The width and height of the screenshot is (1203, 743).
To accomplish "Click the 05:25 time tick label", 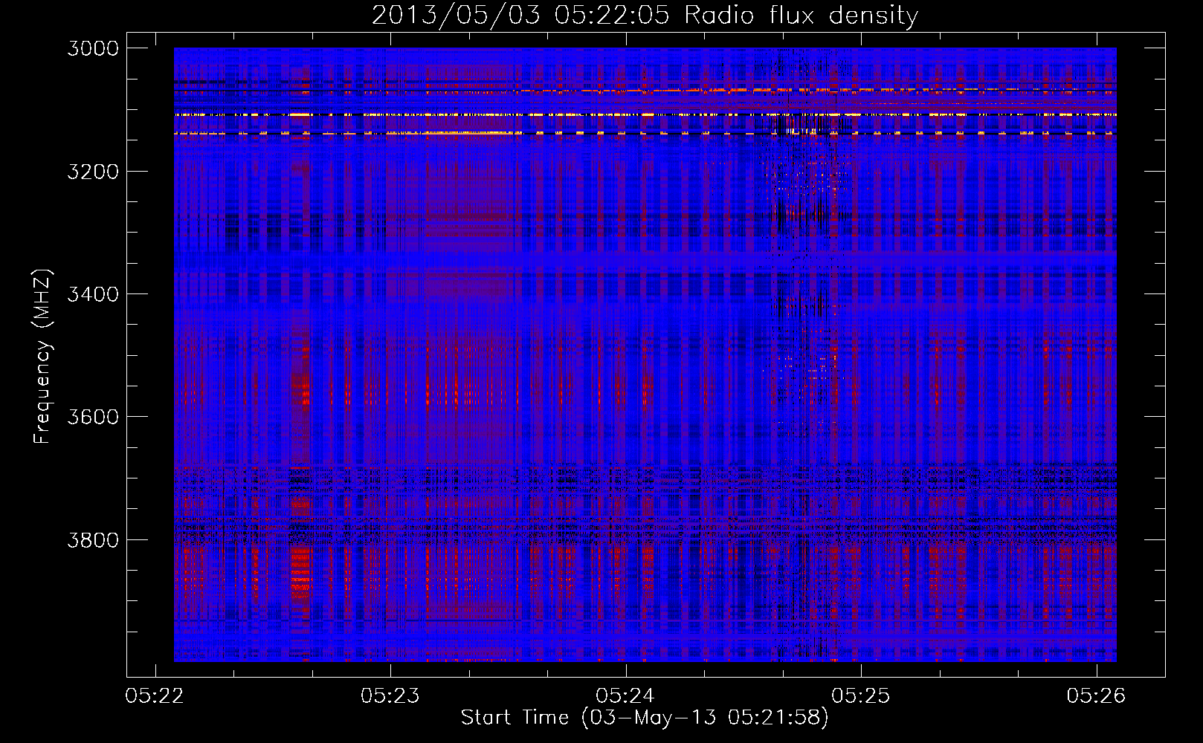I will click(x=861, y=695).
